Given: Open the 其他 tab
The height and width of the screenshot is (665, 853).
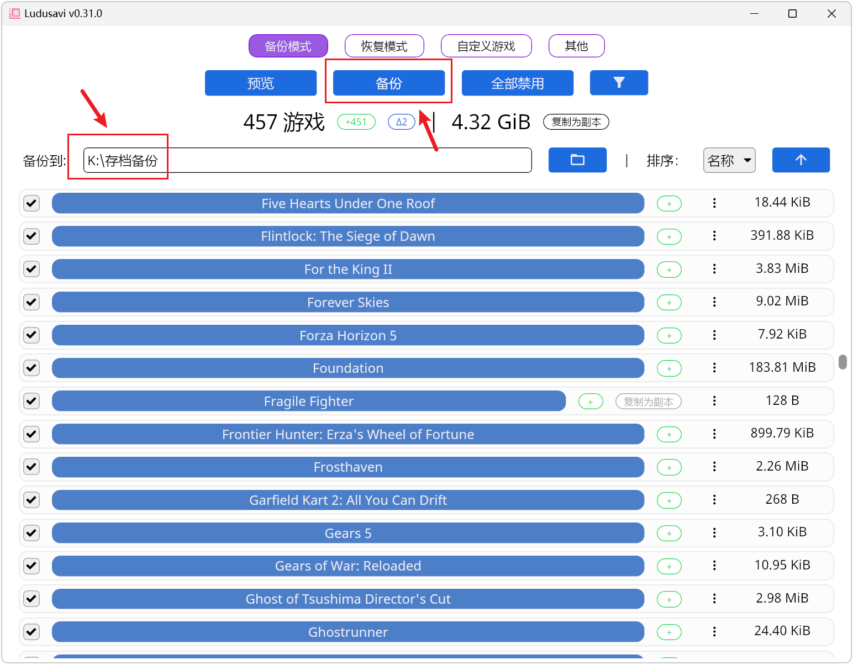Looking at the screenshot, I should click(x=577, y=46).
